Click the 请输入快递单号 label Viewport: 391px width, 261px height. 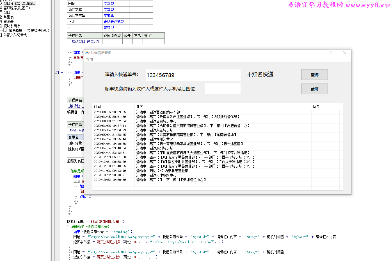pos(122,75)
